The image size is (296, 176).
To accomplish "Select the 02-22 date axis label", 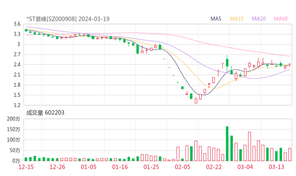I will point(214,167).
